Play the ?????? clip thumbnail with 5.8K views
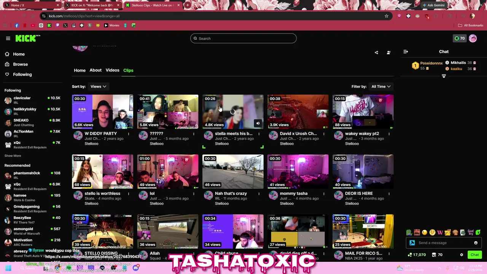This screenshot has height=274, width=487. [168, 112]
